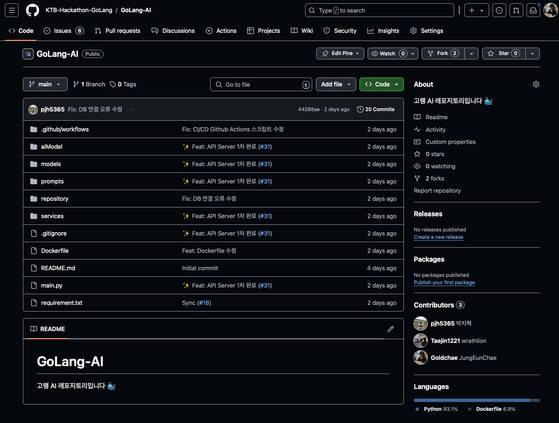This screenshot has width=559, height=423.
Task: Open the hamburger navigation menu
Action: (x=12, y=10)
